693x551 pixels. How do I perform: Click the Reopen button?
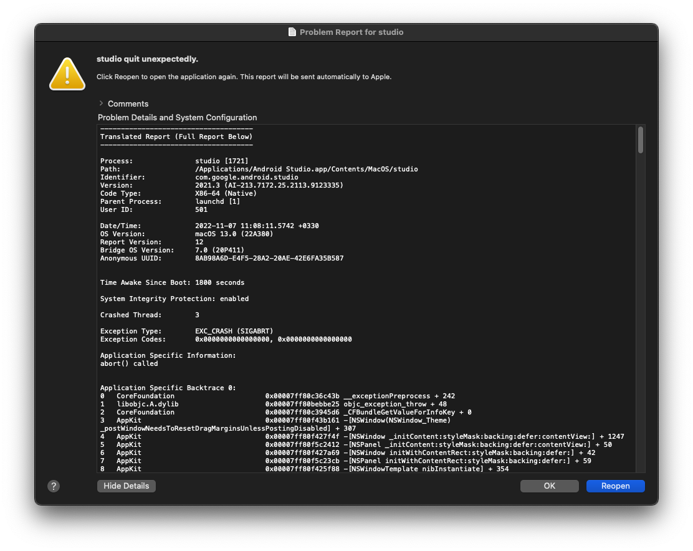(615, 486)
